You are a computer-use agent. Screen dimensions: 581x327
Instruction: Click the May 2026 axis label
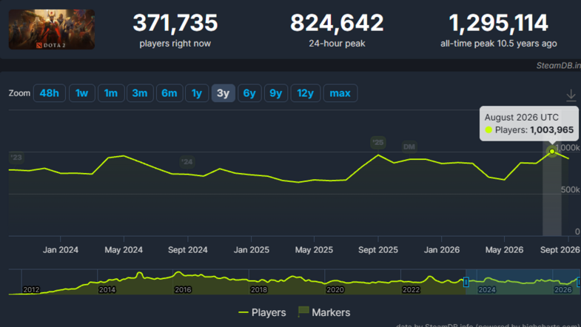[x=504, y=250]
